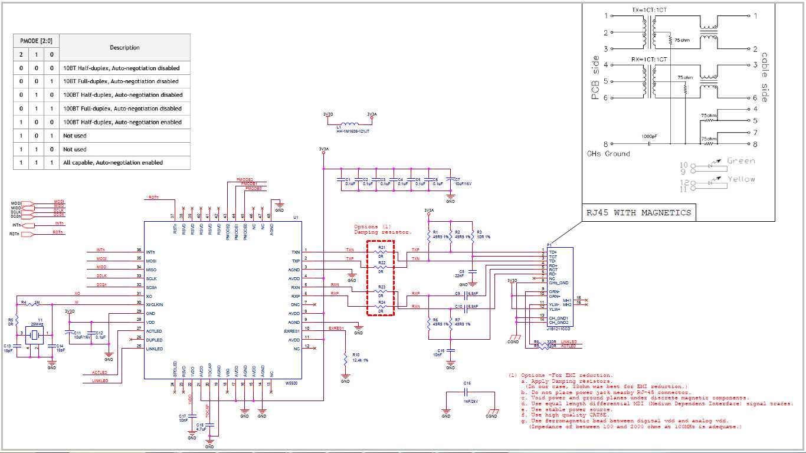Select capacitor C15 10nF

pos(451,350)
